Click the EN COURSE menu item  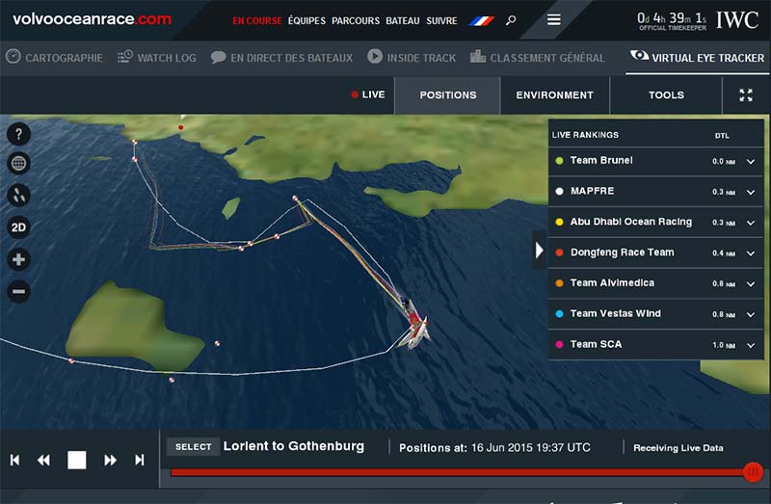[x=256, y=20]
